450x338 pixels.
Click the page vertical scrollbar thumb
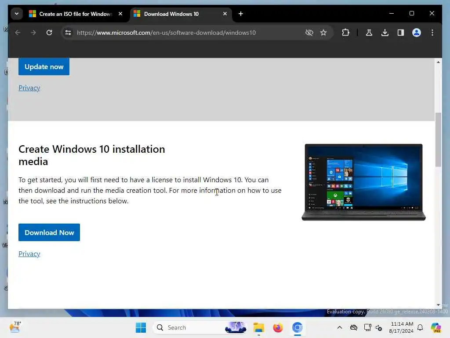[438, 140]
